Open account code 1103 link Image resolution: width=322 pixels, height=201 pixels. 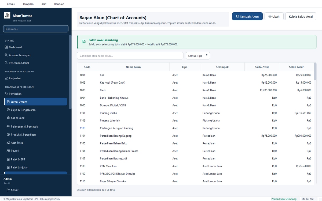click(82, 128)
